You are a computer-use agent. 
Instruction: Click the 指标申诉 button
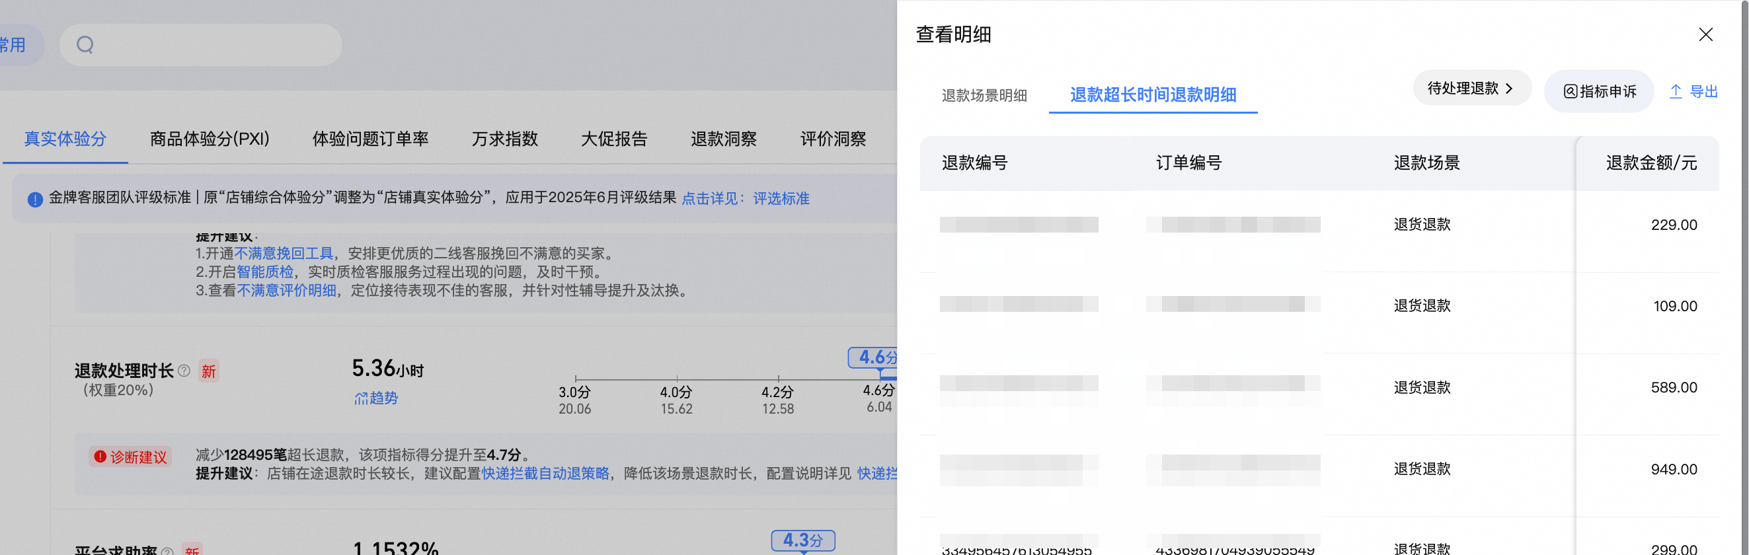pos(1599,92)
